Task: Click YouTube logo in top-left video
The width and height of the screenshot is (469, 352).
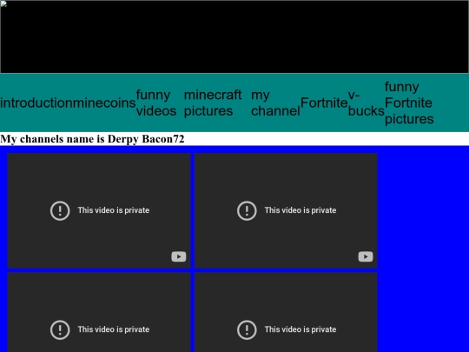Action: [x=179, y=256]
